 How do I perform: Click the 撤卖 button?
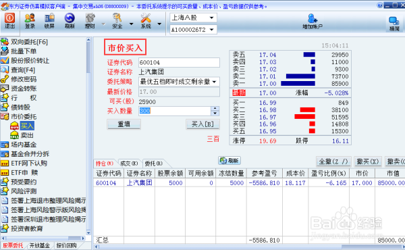395,161
